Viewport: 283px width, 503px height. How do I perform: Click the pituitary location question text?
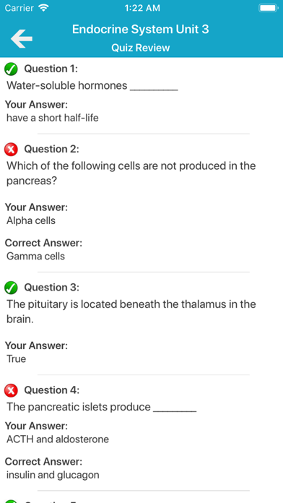pos(131,311)
